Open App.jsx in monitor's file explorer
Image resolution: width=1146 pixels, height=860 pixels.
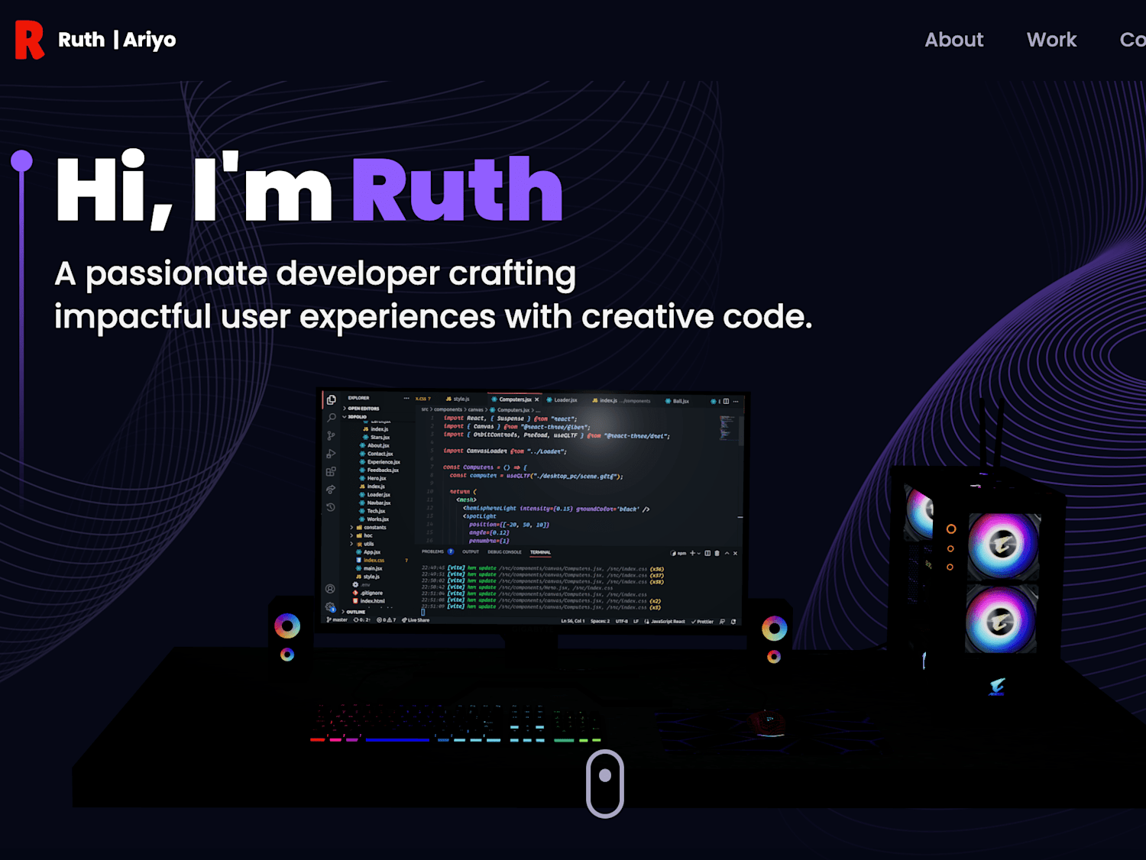(368, 552)
